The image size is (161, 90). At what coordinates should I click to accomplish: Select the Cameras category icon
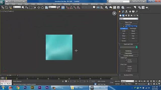coord(129,15)
